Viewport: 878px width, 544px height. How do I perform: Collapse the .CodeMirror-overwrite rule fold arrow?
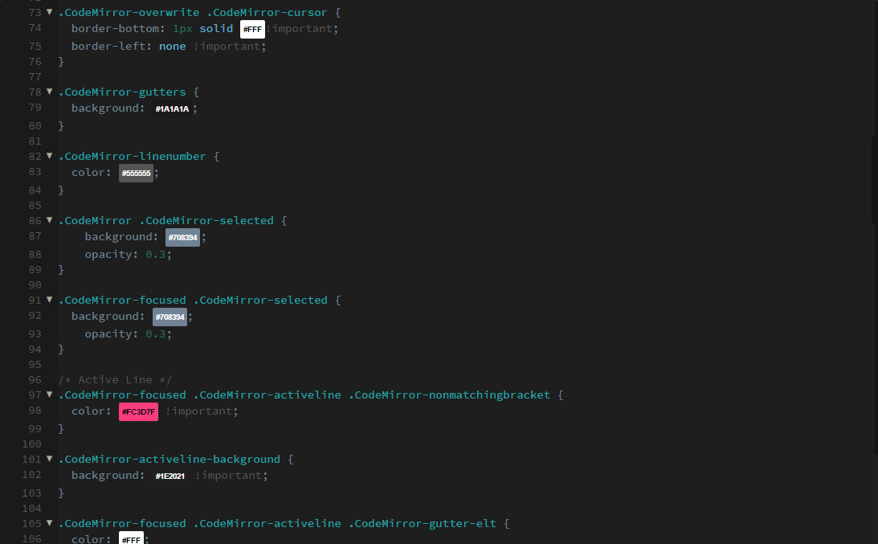click(49, 12)
